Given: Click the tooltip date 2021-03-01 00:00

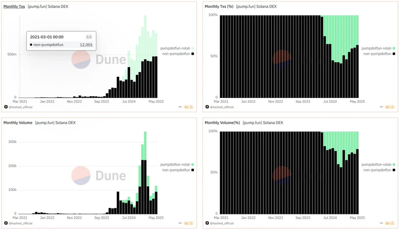Looking at the screenshot, I should (x=47, y=37).
